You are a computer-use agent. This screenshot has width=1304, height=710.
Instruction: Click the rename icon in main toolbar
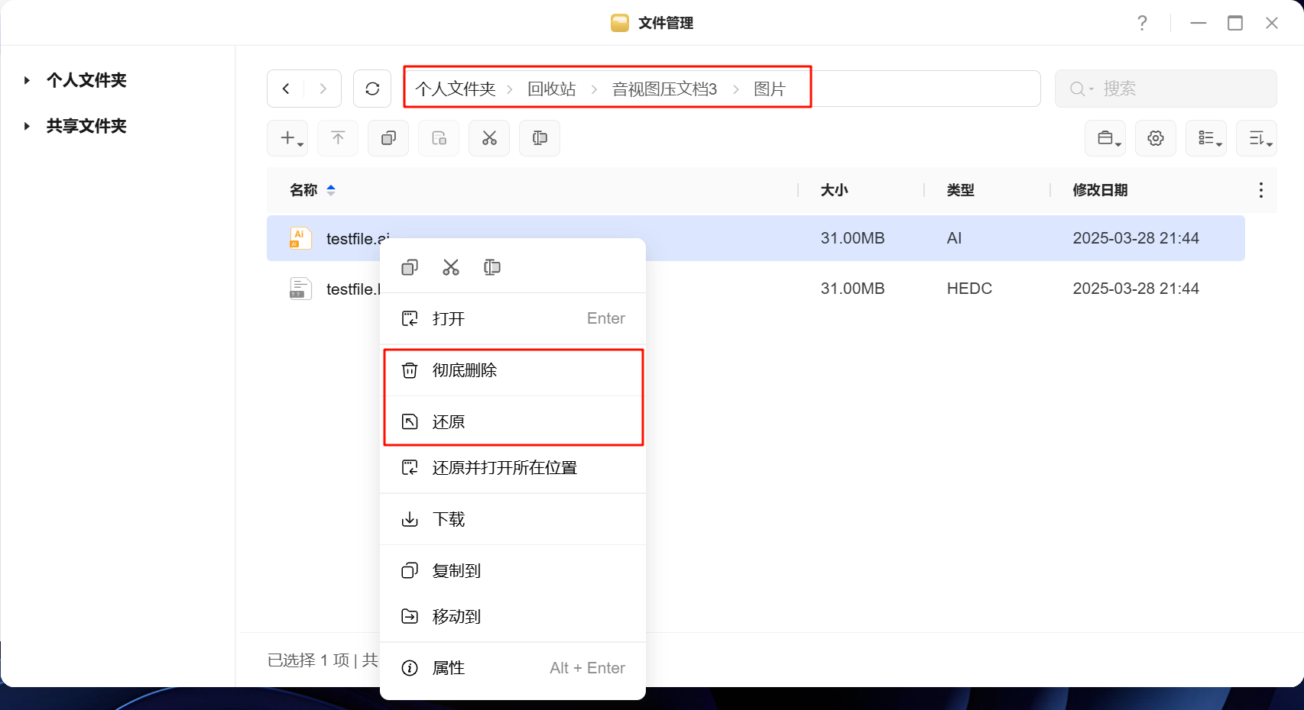pyautogui.click(x=540, y=138)
